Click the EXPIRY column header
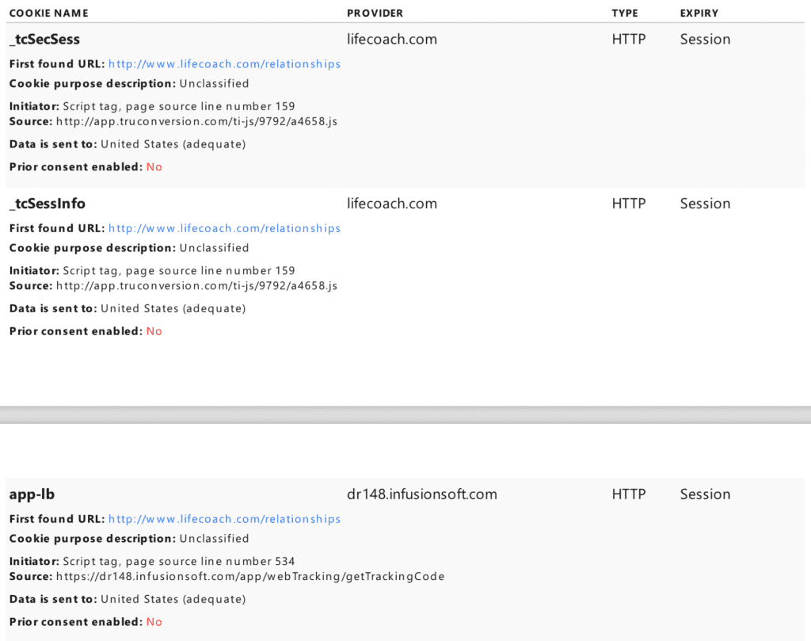Image resolution: width=811 pixels, height=641 pixels. pyautogui.click(x=699, y=13)
